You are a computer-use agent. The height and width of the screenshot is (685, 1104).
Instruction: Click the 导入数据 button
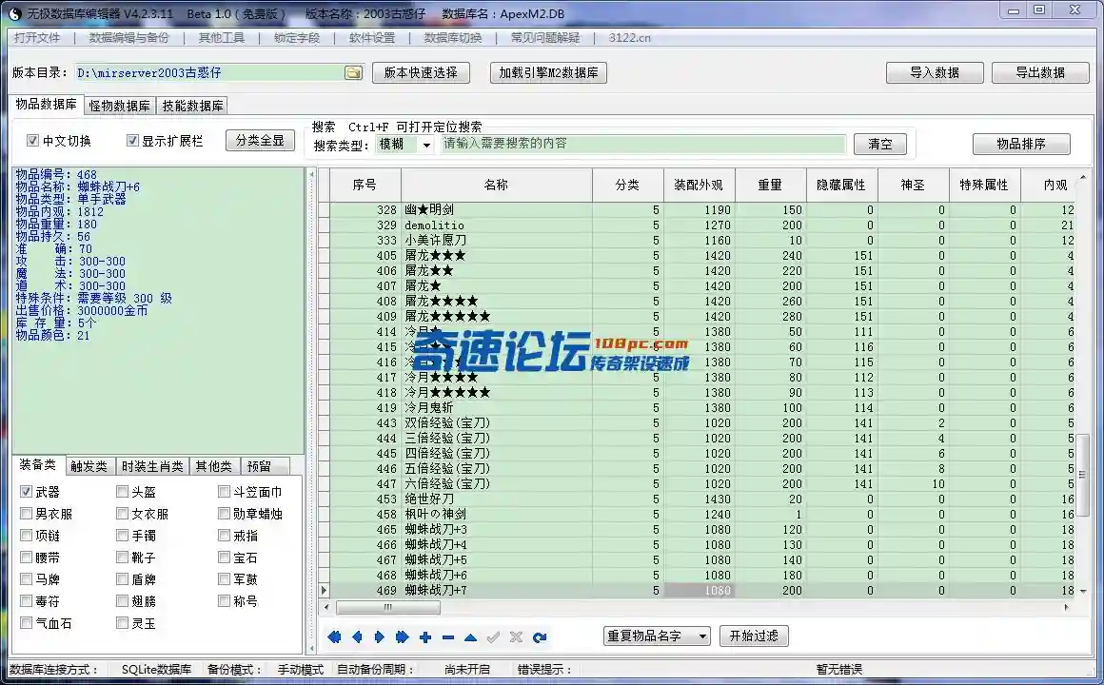click(x=935, y=72)
